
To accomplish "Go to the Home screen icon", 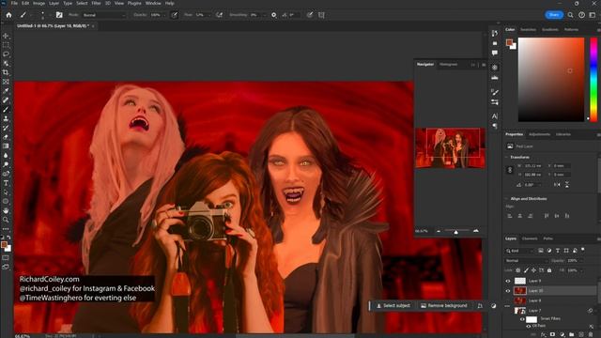I will point(8,15).
